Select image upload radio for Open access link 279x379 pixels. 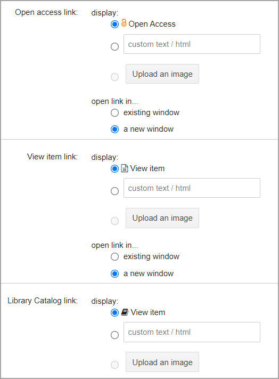(x=114, y=77)
